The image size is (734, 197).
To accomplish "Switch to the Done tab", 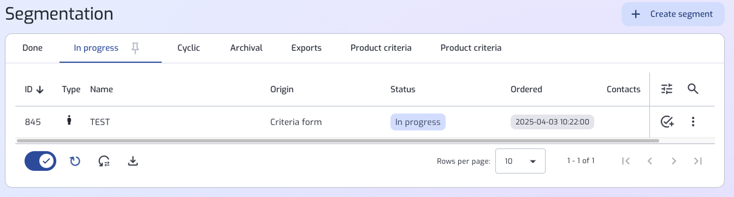I will 32,48.
